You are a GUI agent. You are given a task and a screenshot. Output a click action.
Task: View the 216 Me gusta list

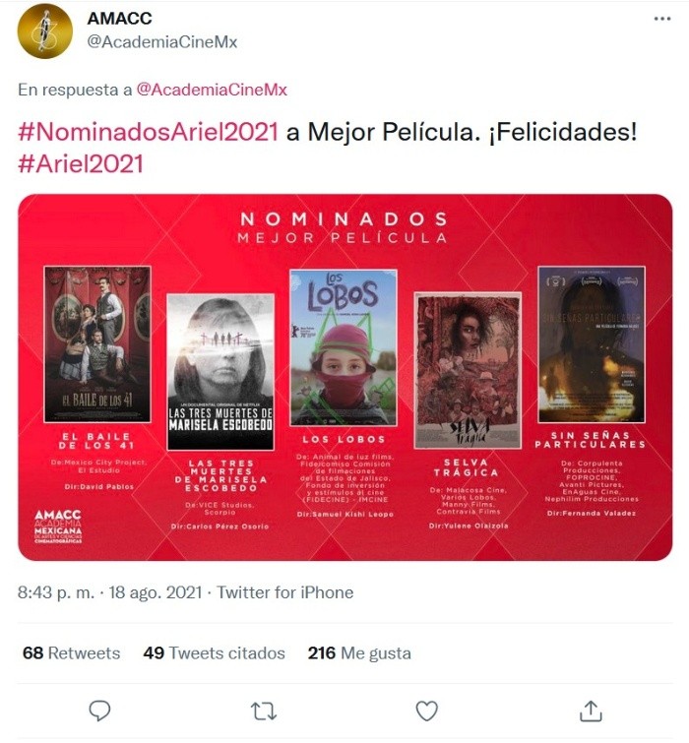click(359, 653)
